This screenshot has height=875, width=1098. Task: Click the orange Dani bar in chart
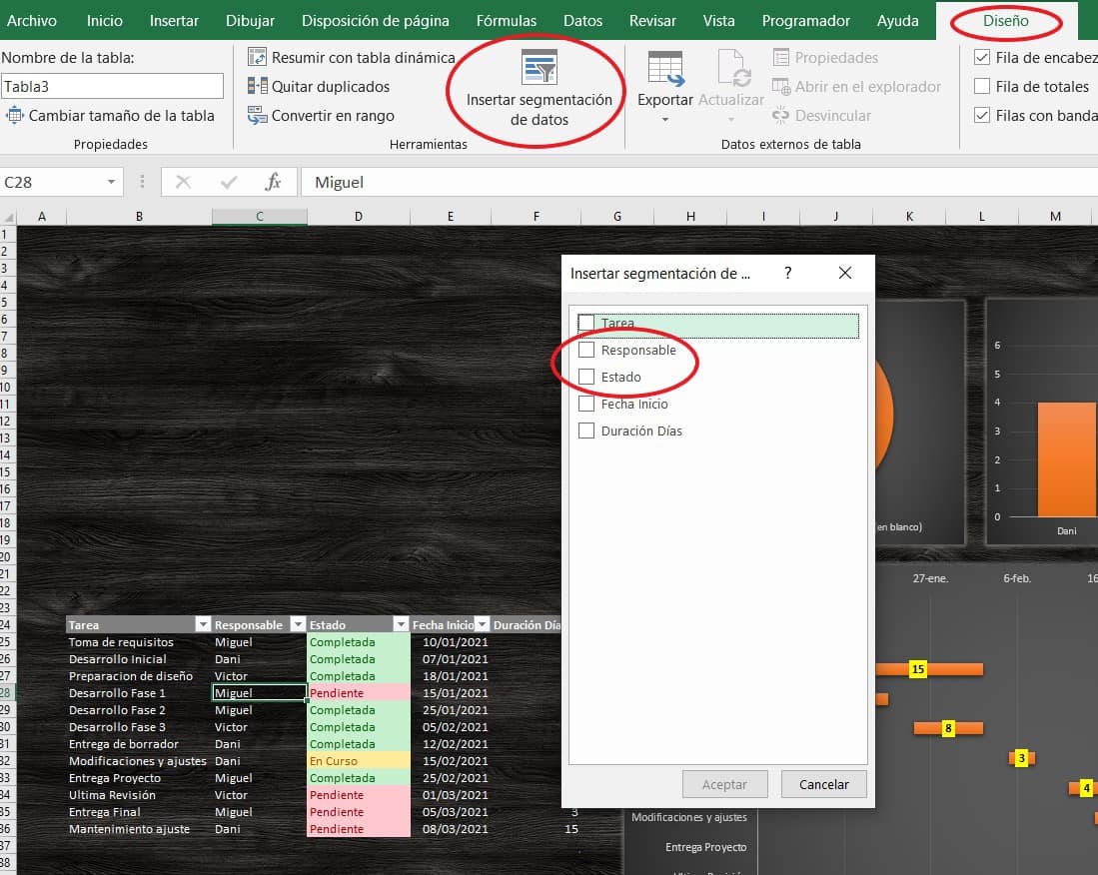pos(1066,459)
